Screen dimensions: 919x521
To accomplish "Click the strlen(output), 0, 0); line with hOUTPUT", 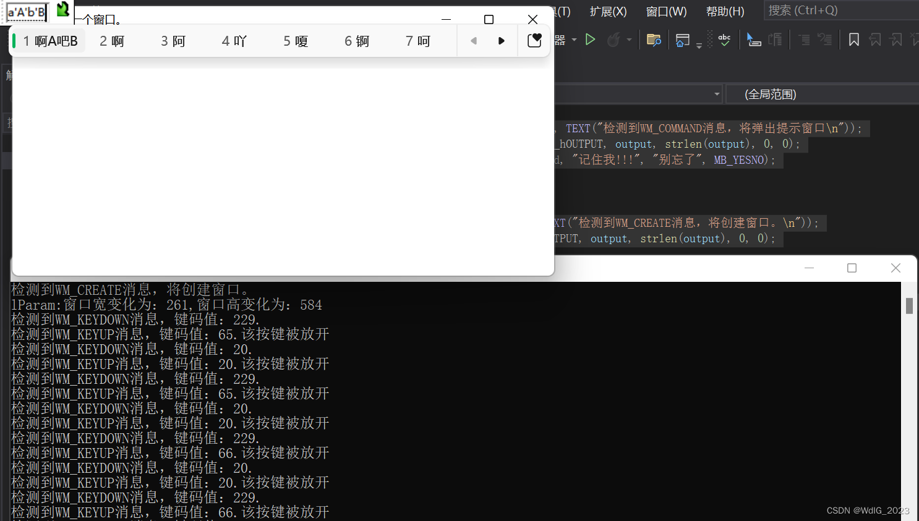I will coord(678,144).
